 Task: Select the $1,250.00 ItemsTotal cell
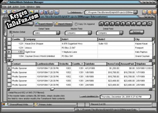[113, 68]
